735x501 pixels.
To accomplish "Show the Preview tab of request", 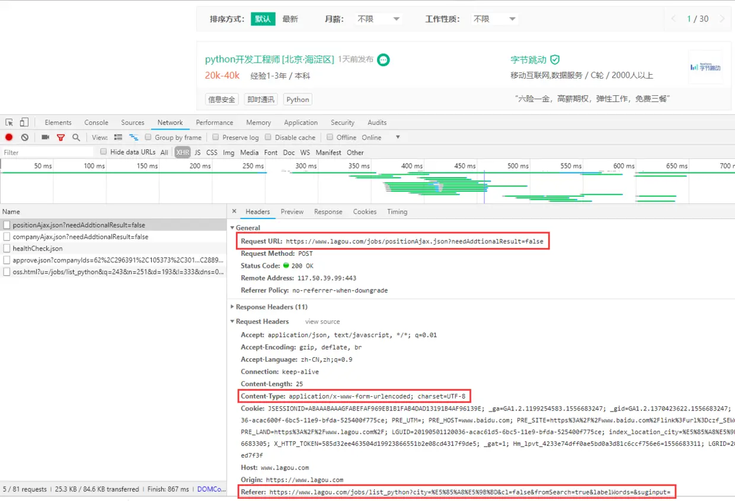I will click(292, 211).
